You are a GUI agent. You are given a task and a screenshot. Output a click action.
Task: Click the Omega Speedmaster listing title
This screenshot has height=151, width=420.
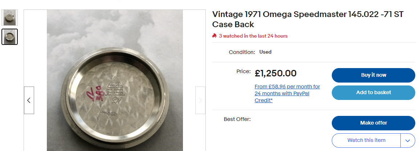pos(308,20)
